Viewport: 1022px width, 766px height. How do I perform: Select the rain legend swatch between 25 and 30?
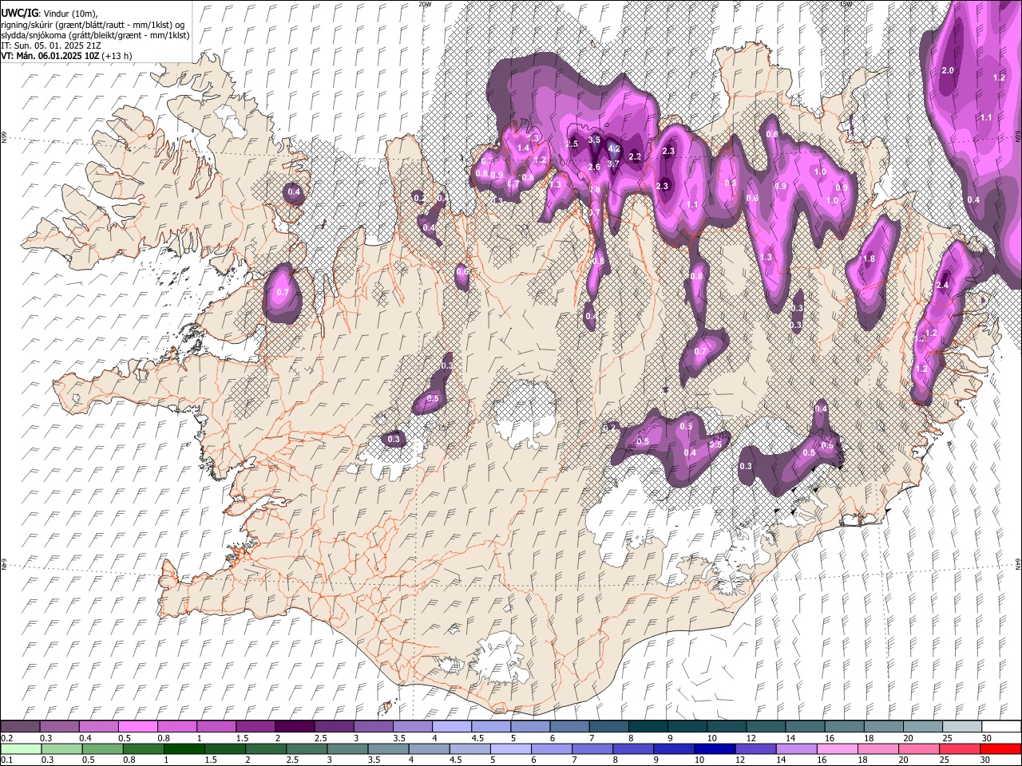(959, 748)
